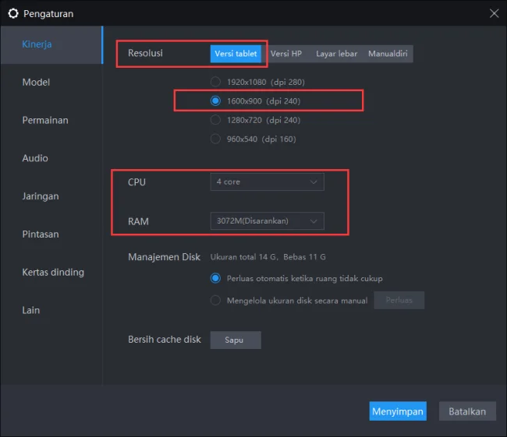Switch to the Pintasan tab

tap(51, 234)
